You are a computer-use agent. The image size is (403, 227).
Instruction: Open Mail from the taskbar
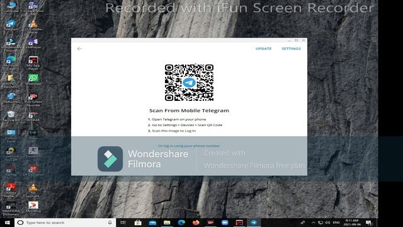[x=152, y=223]
